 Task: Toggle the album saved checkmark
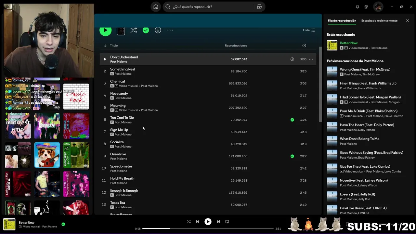[146, 30]
